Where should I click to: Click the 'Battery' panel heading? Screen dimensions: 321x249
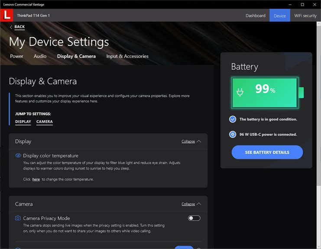tap(245, 67)
